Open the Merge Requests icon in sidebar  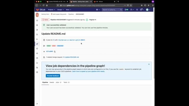point(37,34)
